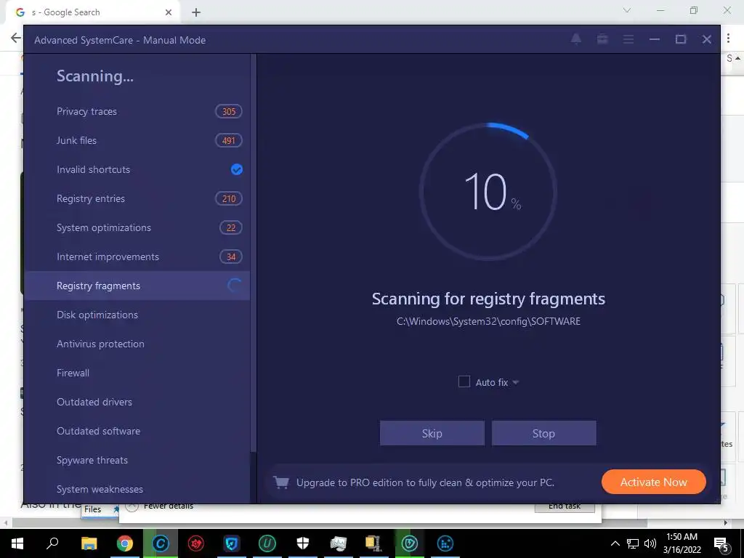The width and height of the screenshot is (744, 558).
Task: Show hidden system tray icons chevron
Action: coord(615,543)
